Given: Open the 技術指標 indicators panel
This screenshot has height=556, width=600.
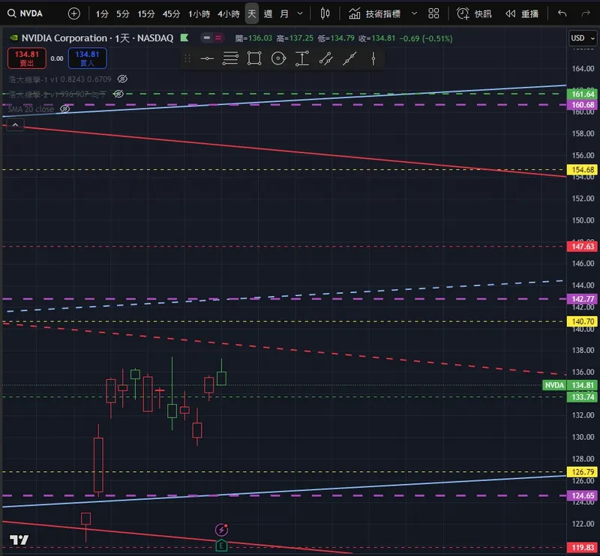Looking at the screenshot, I should tap(374, 14).
